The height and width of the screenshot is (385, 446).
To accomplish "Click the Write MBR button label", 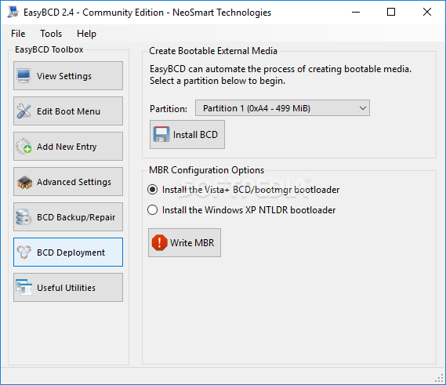I will [192, 243].
